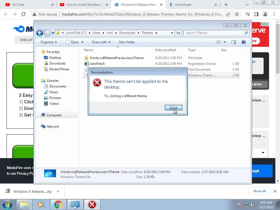
Task: Reload the MediaFire page
Action: [24, 14]
